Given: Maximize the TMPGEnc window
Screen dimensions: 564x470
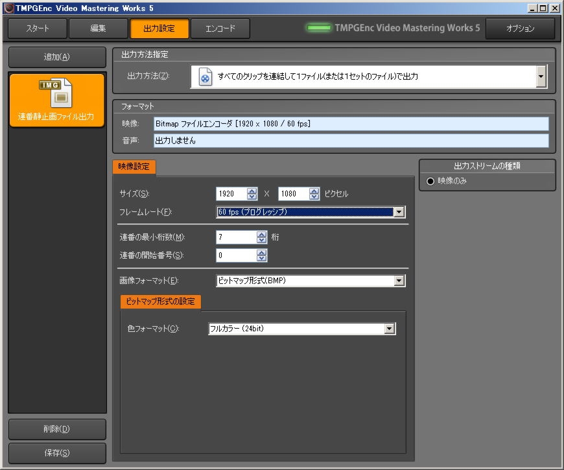Looking at the screenshot, I should tap(543, 8).
